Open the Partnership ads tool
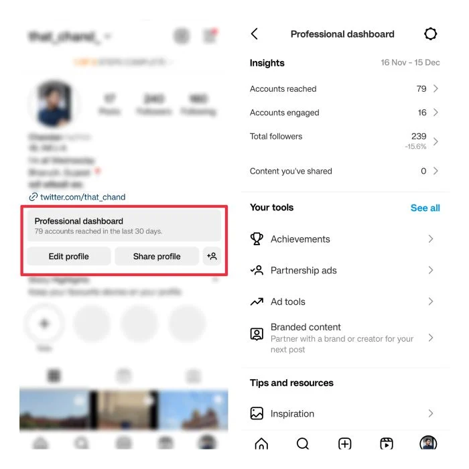Image resolution: width=469 pixels, height=469 pixels. click(342, 271)
